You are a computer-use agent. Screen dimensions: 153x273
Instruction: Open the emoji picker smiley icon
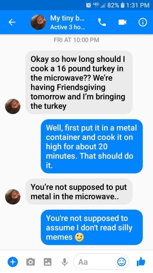tap(122, 262)
